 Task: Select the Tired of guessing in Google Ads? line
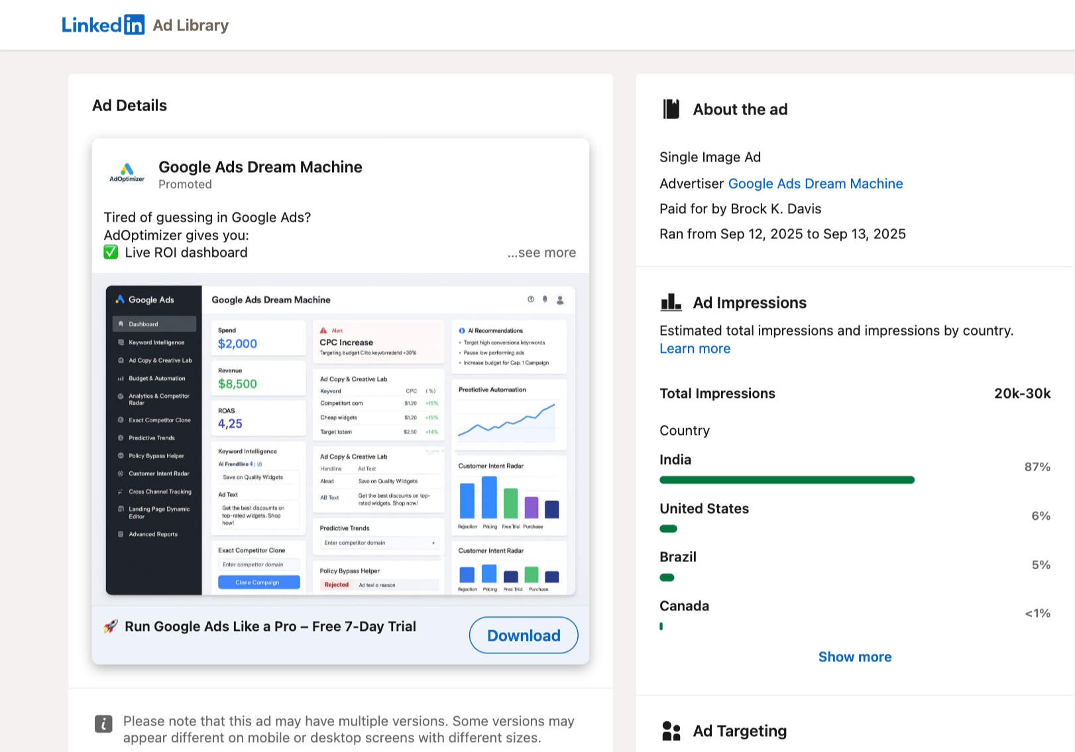[x=207, y=217]
